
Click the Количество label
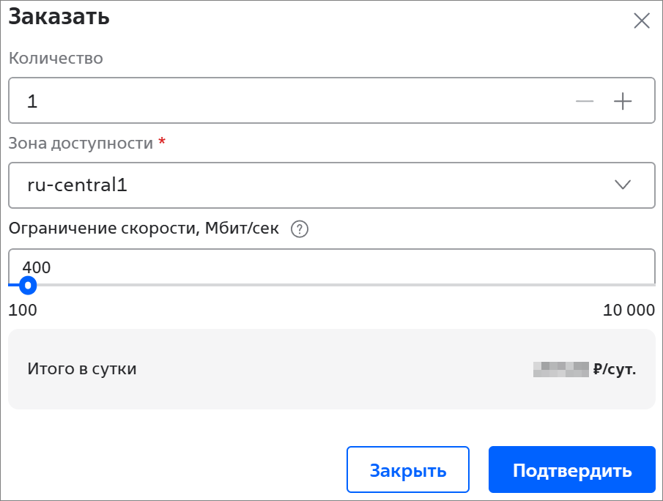point(56,59)
